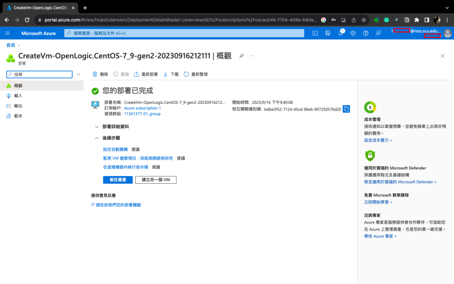Open the help question mark icon
The width and height of the screenshot is (454, 284).
pyautogui.click(x=366, y=33)
